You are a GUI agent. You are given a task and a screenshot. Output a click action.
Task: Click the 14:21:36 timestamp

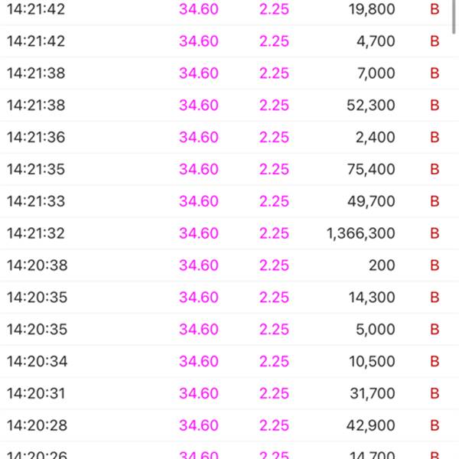point(36,138)
